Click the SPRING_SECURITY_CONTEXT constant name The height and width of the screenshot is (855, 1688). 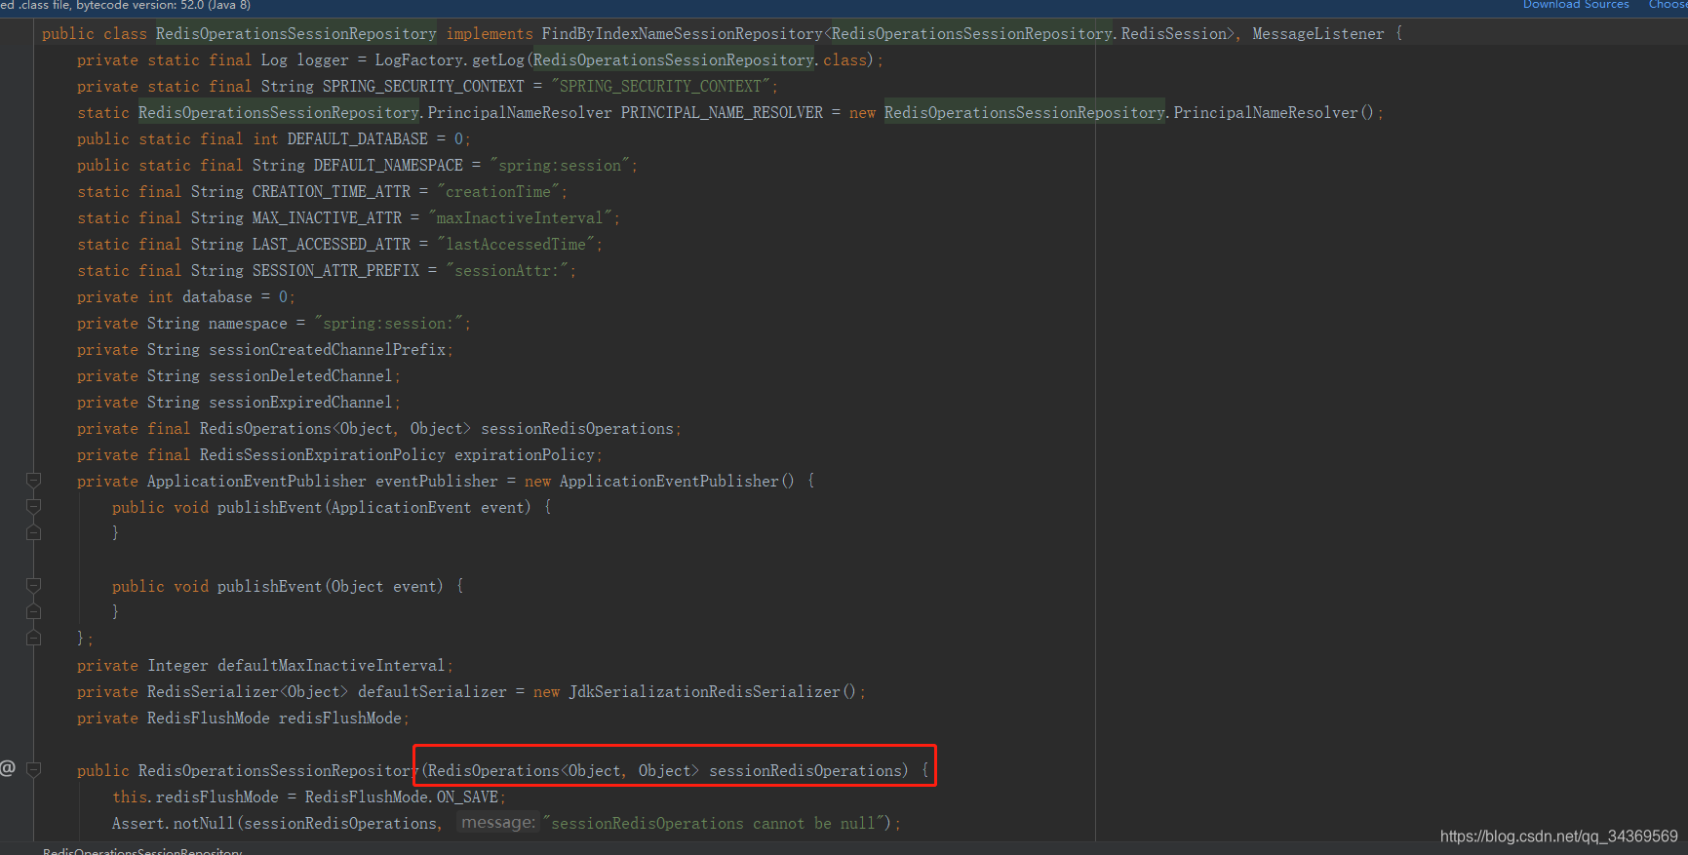coord(423,87)
